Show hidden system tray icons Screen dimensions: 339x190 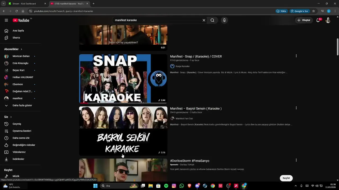[x=296, y=186]
